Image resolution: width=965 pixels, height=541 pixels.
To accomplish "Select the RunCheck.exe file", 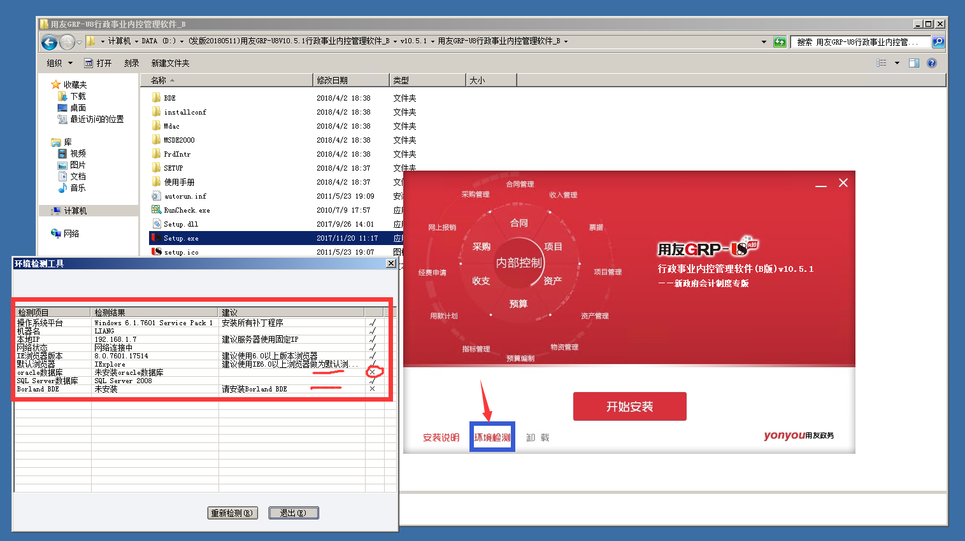I will click(182, 210).
